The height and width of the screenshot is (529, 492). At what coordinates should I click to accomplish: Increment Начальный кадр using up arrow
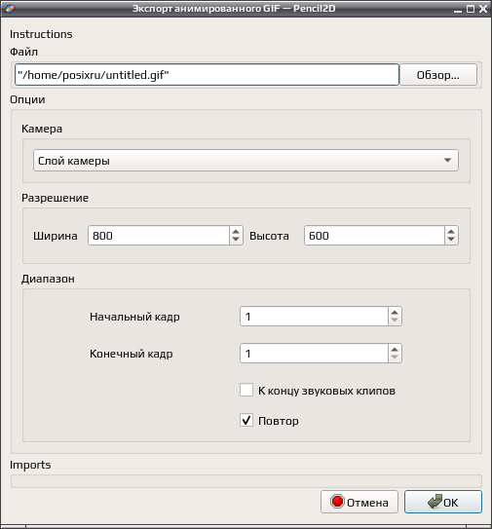(395, 313)
